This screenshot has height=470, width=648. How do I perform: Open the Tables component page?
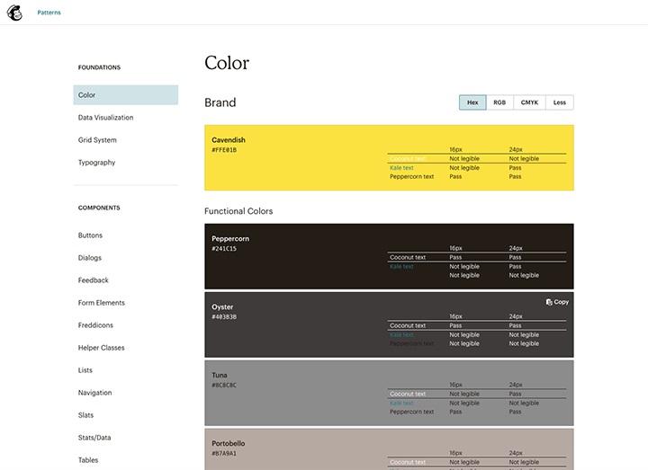tap(88, 460)
